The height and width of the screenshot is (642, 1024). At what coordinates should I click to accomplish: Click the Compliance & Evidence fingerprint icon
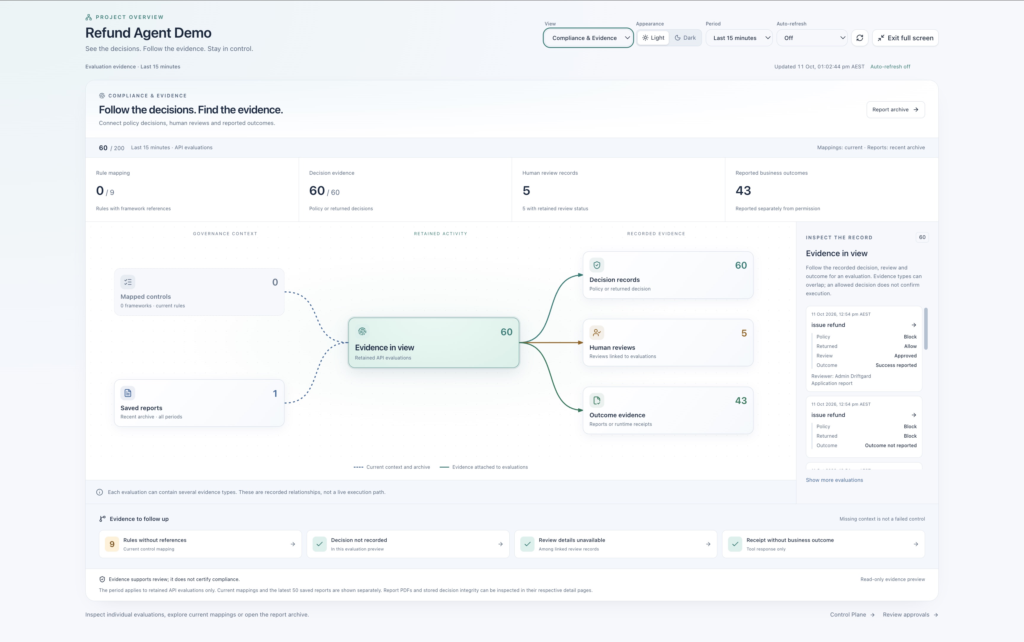[102, 96]
